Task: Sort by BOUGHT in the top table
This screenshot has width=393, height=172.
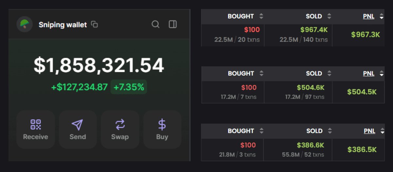Action: click(x=261, y=16)
